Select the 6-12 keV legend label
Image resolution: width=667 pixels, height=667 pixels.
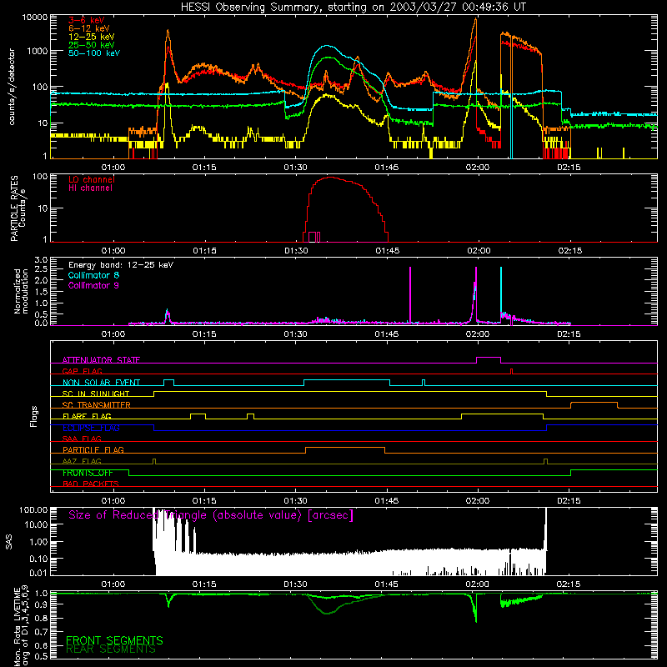pyautogui.click(x=88, y=28)
